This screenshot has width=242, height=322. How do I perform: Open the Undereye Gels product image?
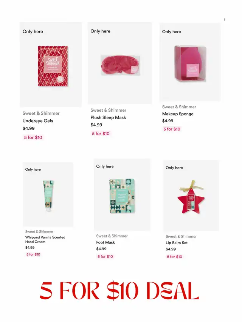53,66
